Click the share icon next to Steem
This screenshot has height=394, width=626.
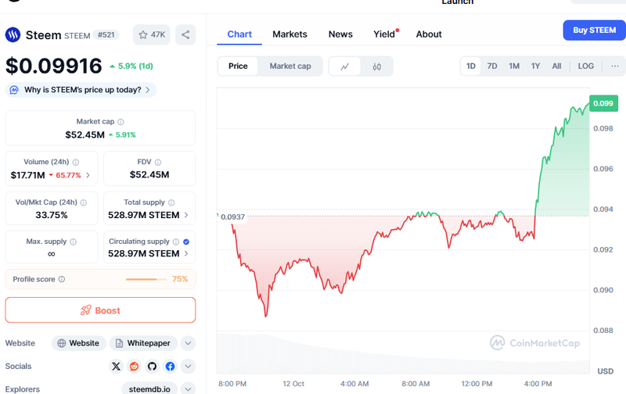click(x=185, y=34)
